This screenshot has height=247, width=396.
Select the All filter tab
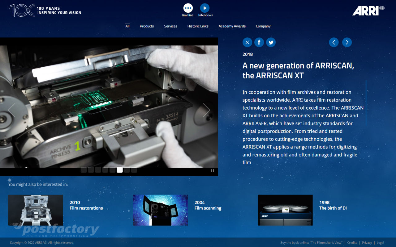[127, 26]
